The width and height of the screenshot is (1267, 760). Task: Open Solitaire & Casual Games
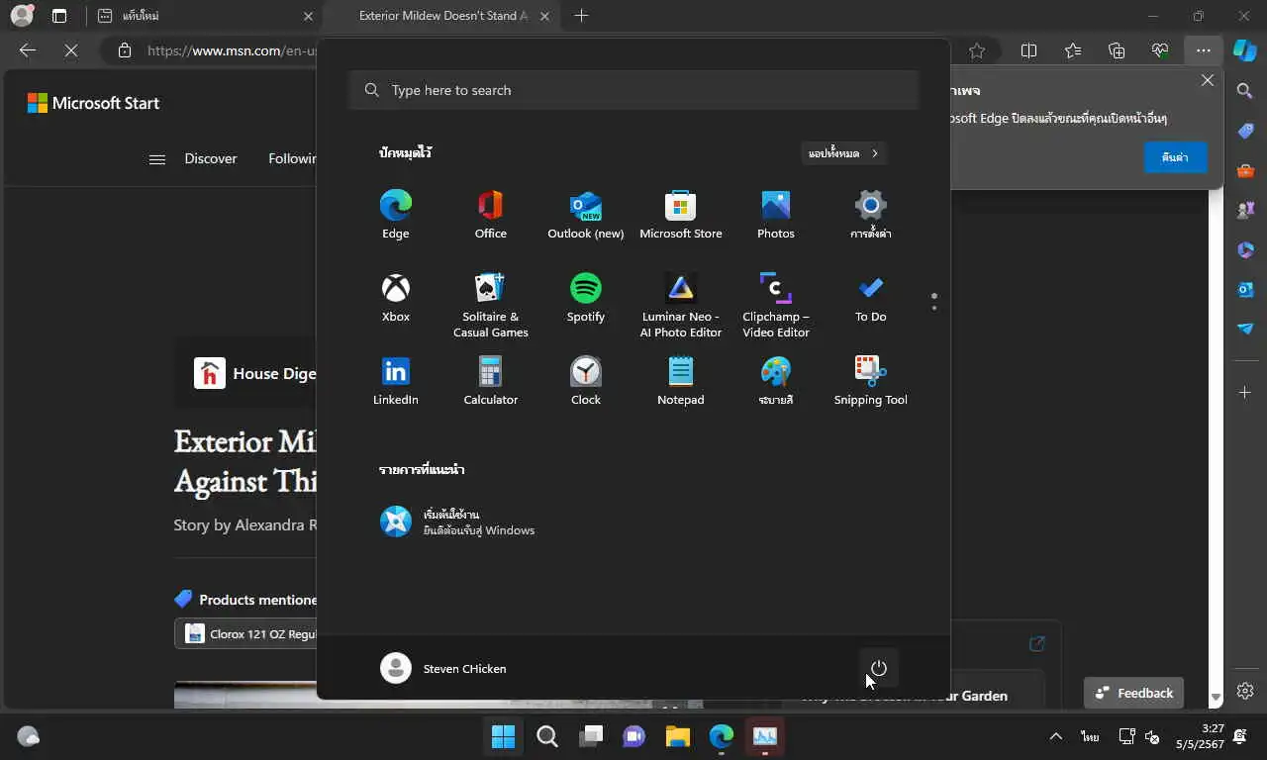point(490,306)
